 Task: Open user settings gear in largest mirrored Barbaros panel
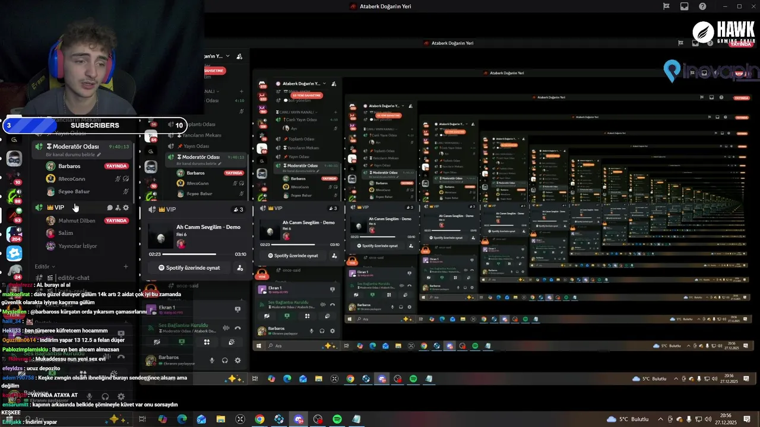click(237, 360)
